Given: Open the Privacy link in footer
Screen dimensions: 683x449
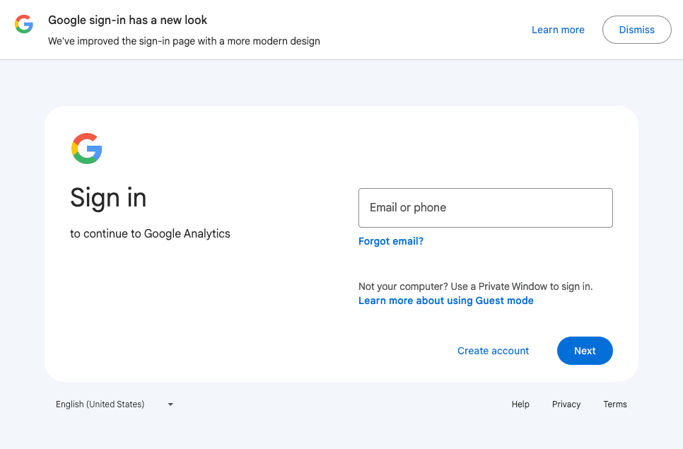Looking at the screenshot, I should click(x=566, y=404).
